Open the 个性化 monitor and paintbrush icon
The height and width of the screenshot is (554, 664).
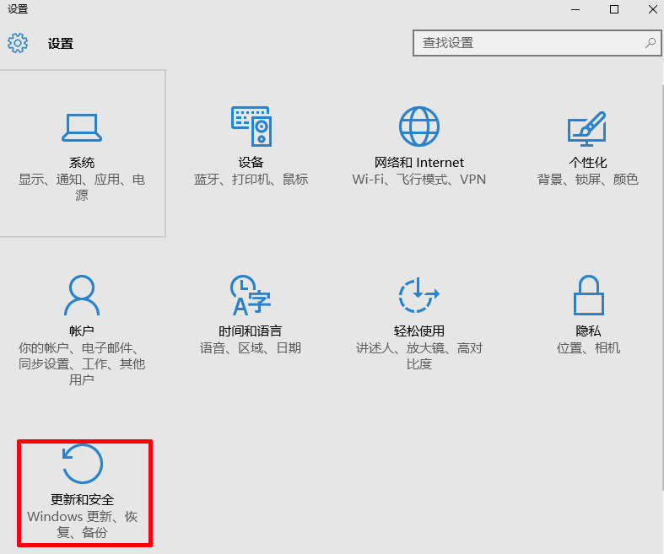[x=587, y=128]
